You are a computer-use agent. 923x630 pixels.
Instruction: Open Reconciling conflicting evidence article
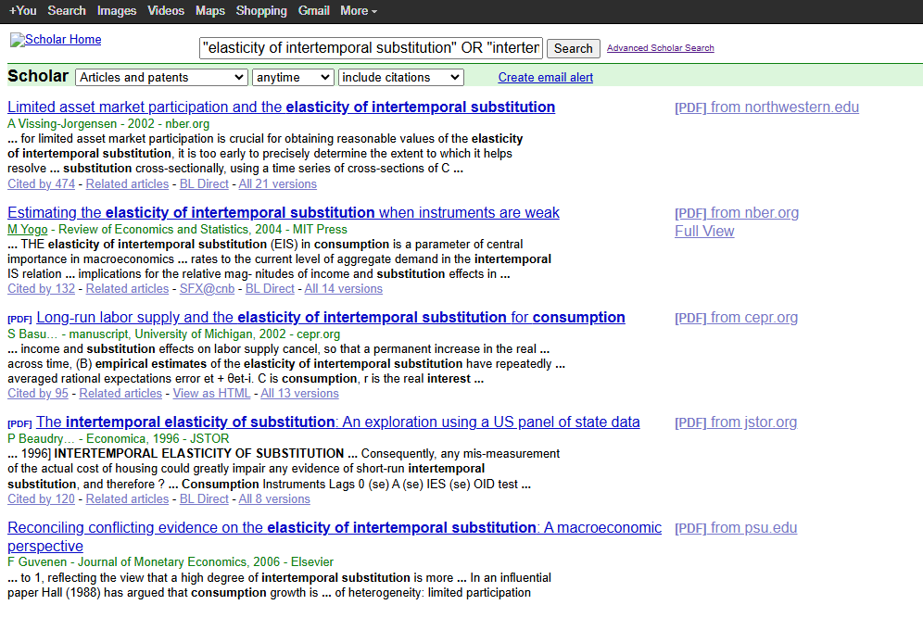335,536
